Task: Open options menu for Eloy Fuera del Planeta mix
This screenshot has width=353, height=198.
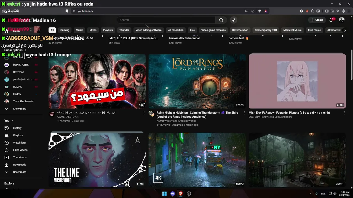Action: tap(344, 113)
